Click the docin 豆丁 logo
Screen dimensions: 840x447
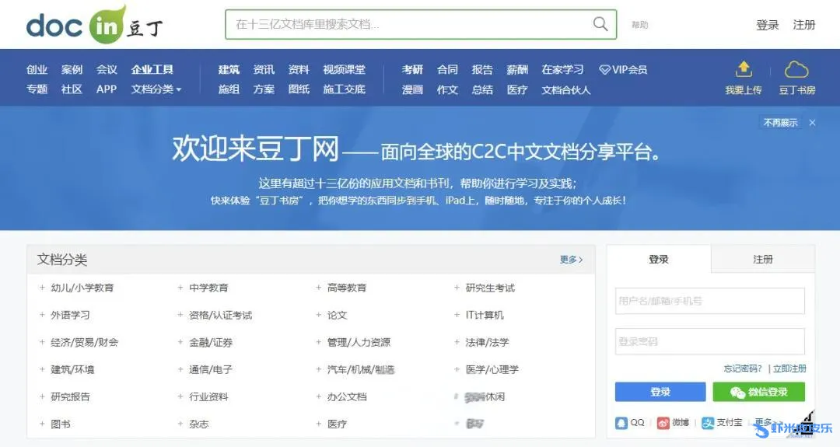pyautogui.click(x=94, y=25)
